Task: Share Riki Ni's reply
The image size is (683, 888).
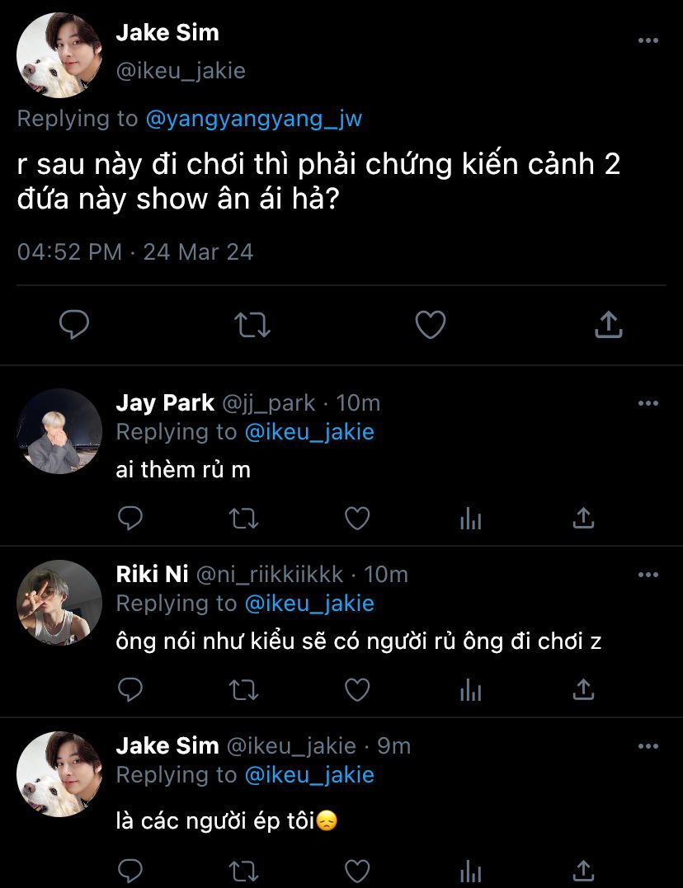Action: pos(583,689)
